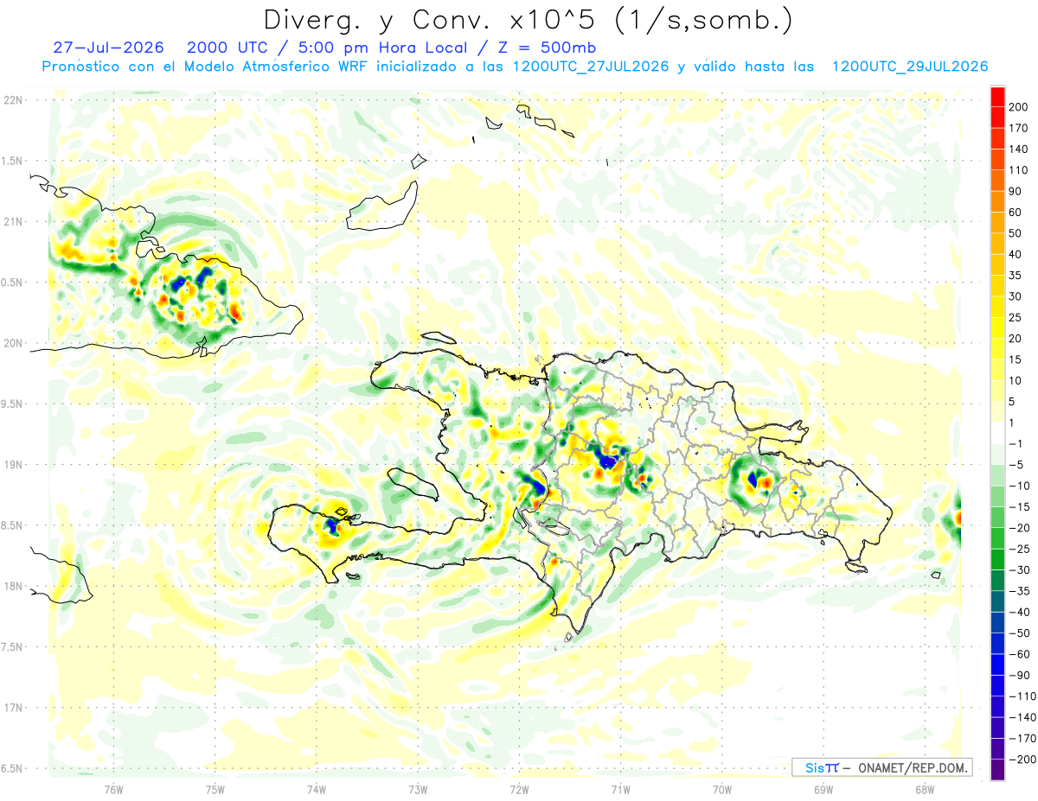Click the '76W' longitude axis label
This screenshot has height=801, width=1038.
tap(113, 789)
